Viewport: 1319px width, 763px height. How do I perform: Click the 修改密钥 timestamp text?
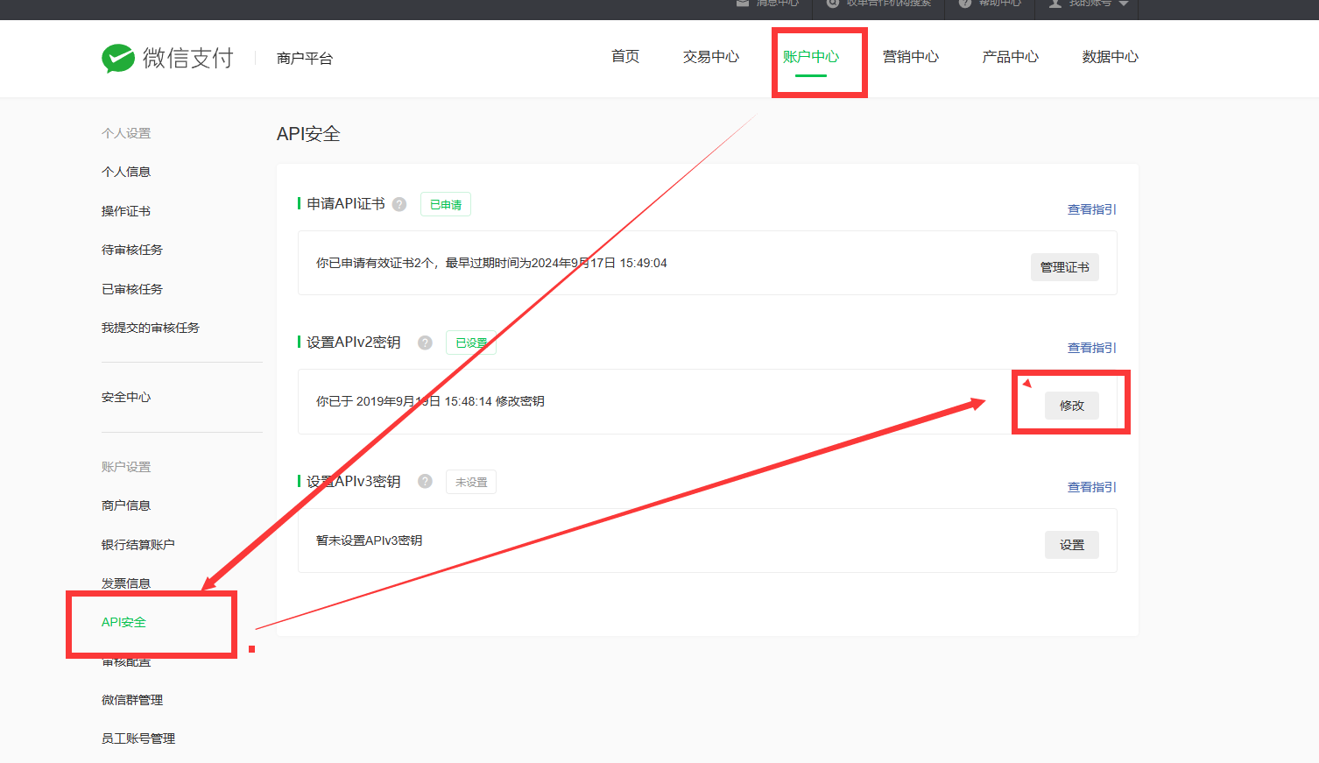point(430,401)
